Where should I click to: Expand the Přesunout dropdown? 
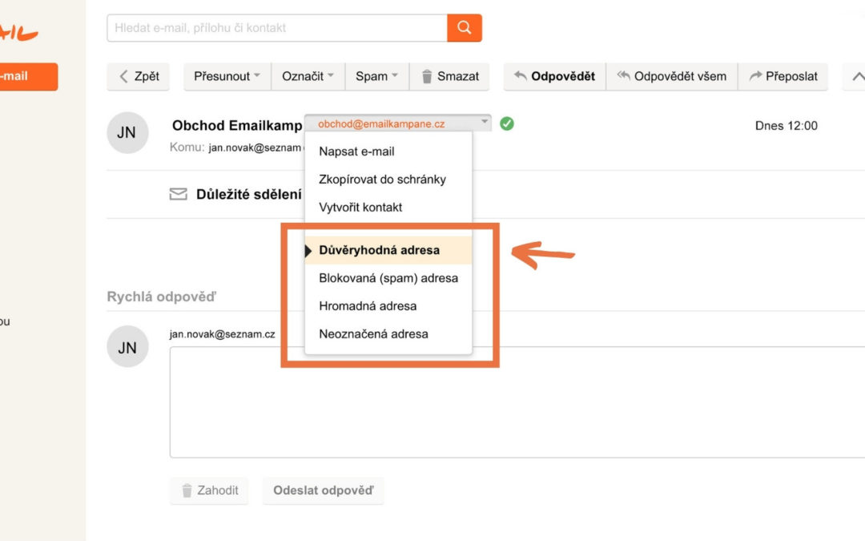[x=227, y=76]
